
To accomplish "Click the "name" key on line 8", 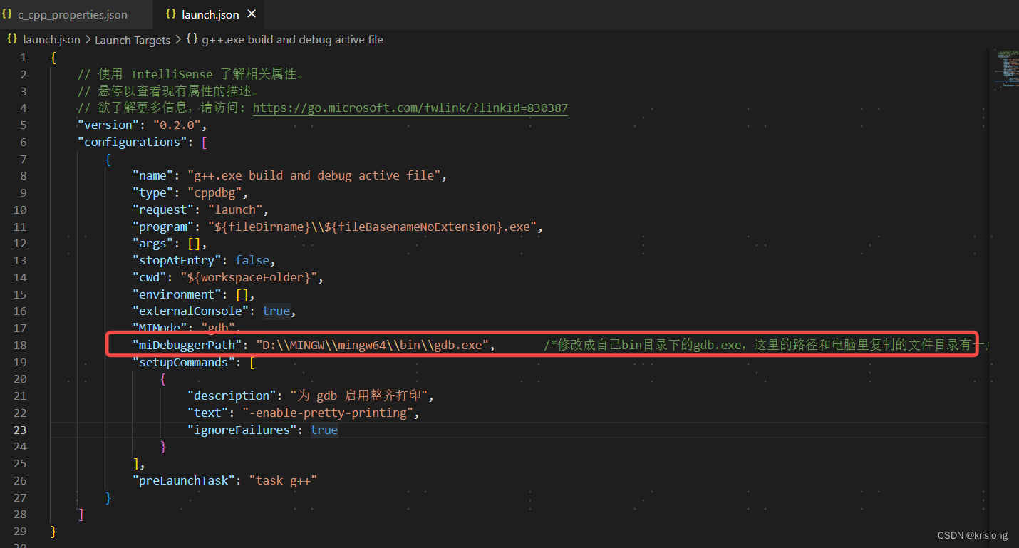I will (153, 175).
